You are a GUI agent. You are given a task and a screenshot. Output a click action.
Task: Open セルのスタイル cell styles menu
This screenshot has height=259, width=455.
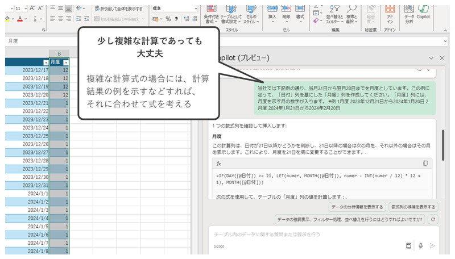[x=251, y=15]
